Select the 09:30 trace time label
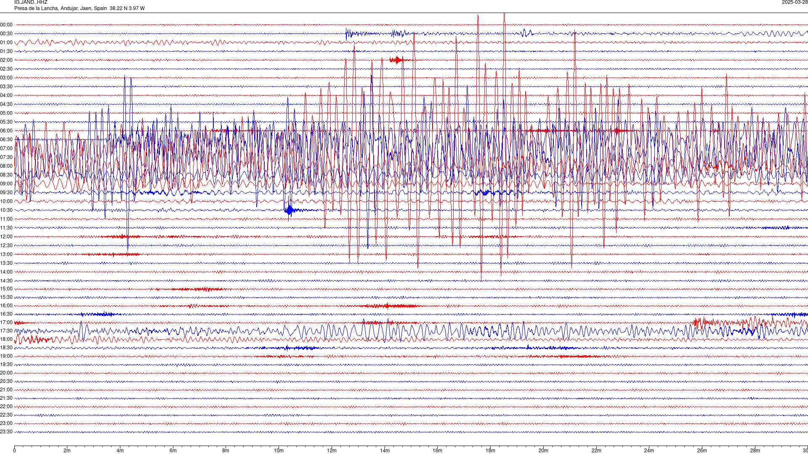The width and height of the screenshot is (808, 454). tap(6, 193)
